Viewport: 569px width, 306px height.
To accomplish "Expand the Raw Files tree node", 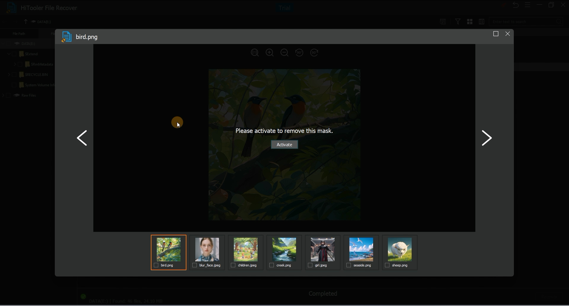I will coord(3,95).
